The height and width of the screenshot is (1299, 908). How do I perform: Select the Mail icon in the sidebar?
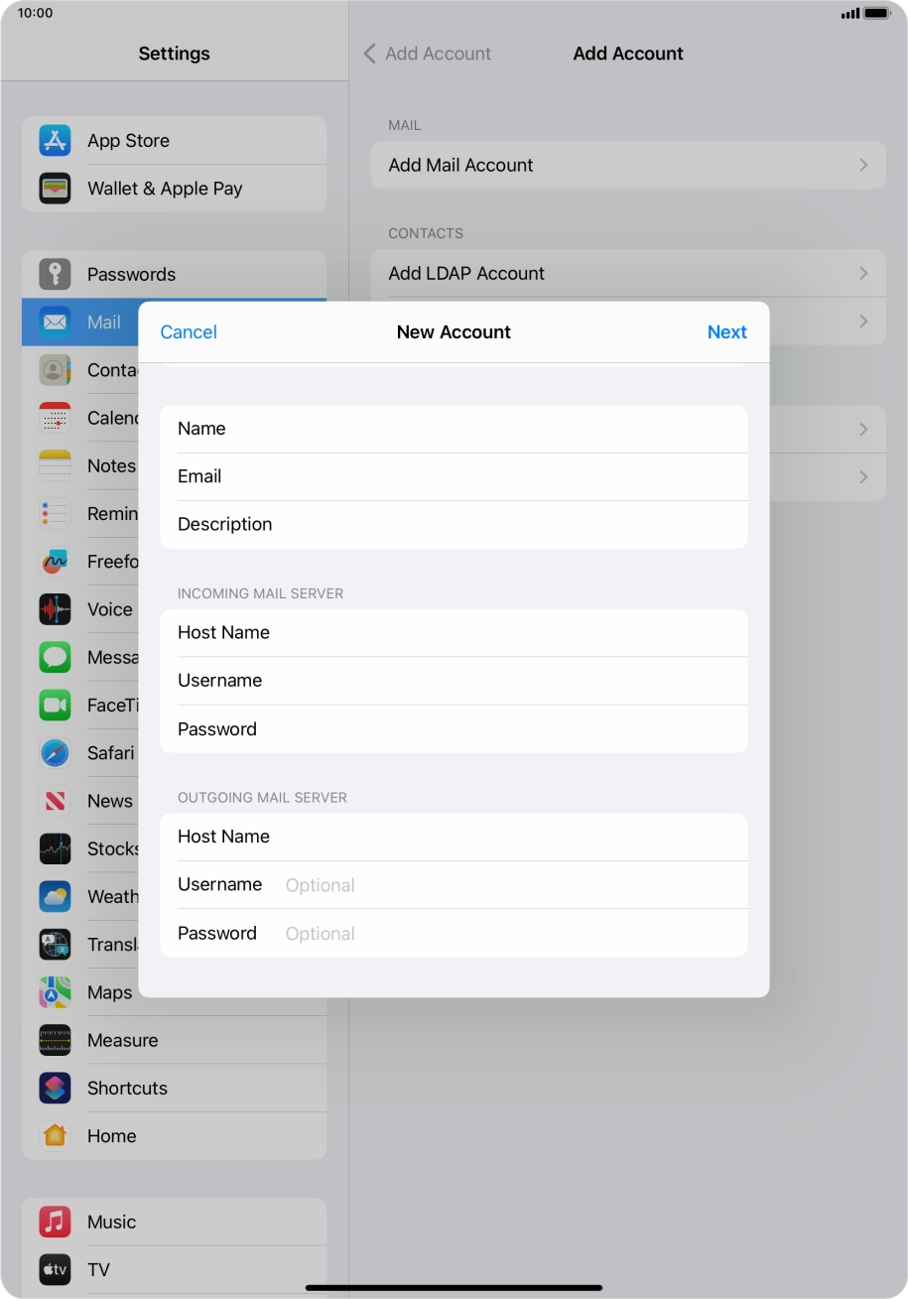tap(55, 322)
